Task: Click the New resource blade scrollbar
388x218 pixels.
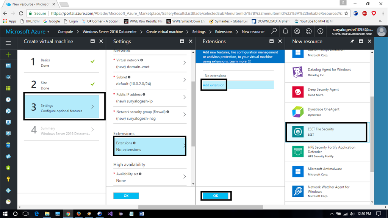Action: tap(372, 134)
